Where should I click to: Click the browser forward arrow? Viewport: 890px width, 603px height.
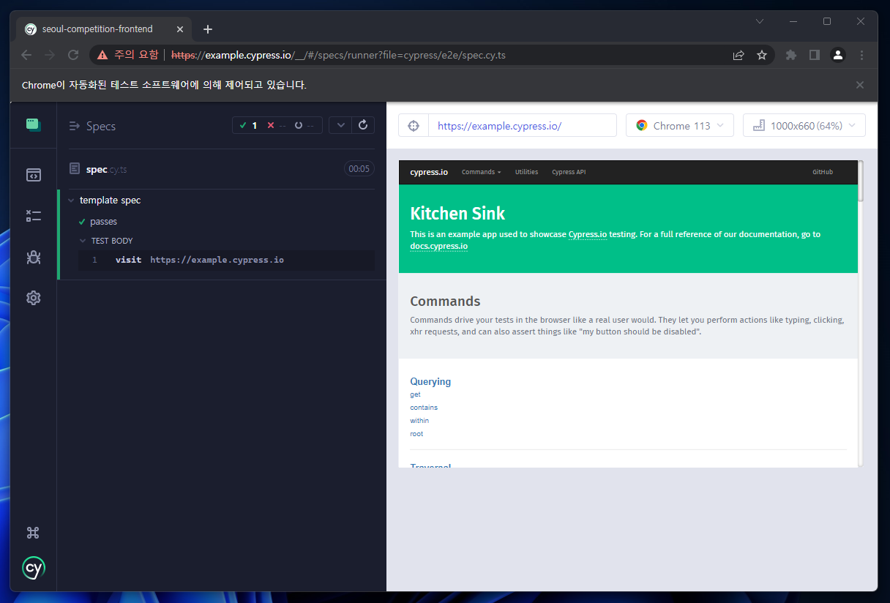click(50, 55)
